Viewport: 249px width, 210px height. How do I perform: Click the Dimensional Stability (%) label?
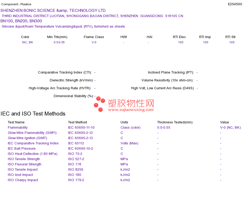tap(74, 96)
